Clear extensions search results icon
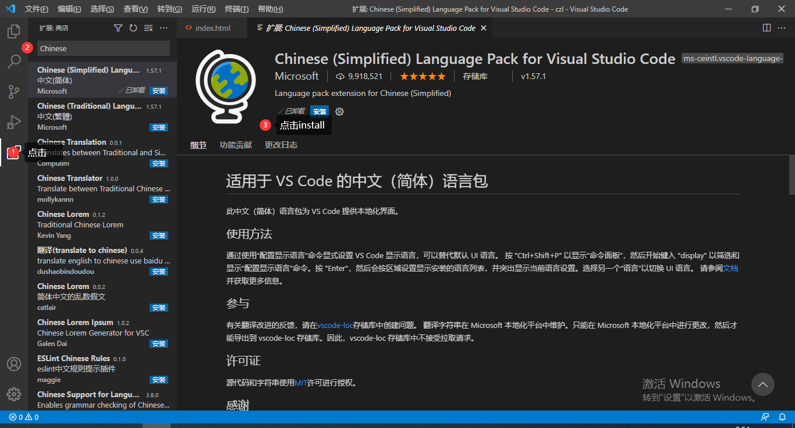This screenshot has width=795, height=428. click(148, 28)
